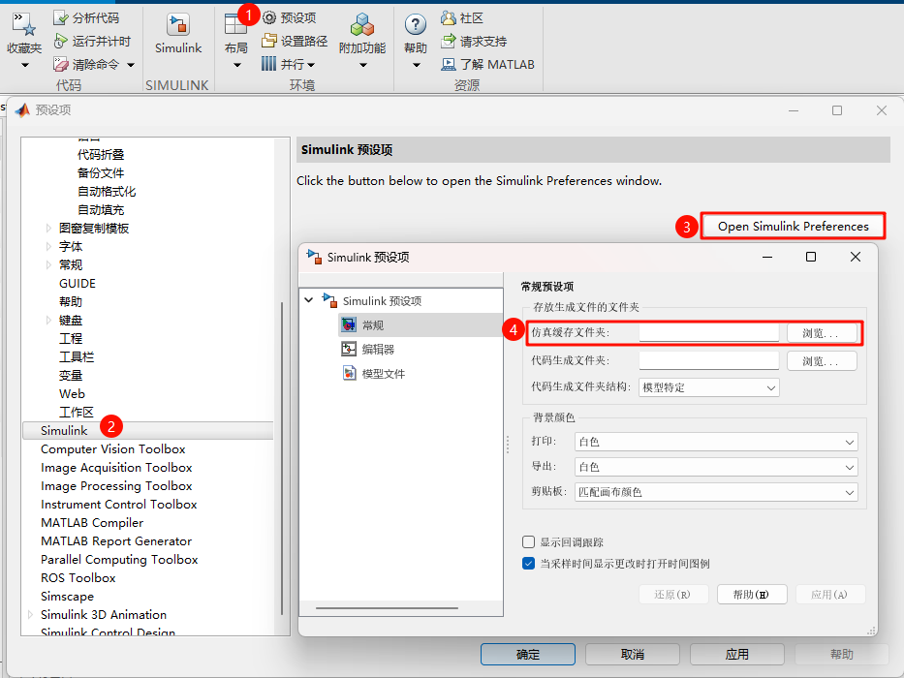Select MATLAB Compiler in the tree
Viewport: 904px width, 678px height.
click(x=92, y=523)
